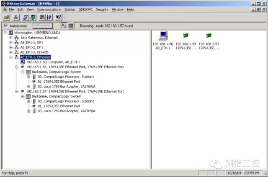Screen dimensions: 268x177
Task: Open RSWho network browser from toolbar
Action: click(x=16, y=17)
